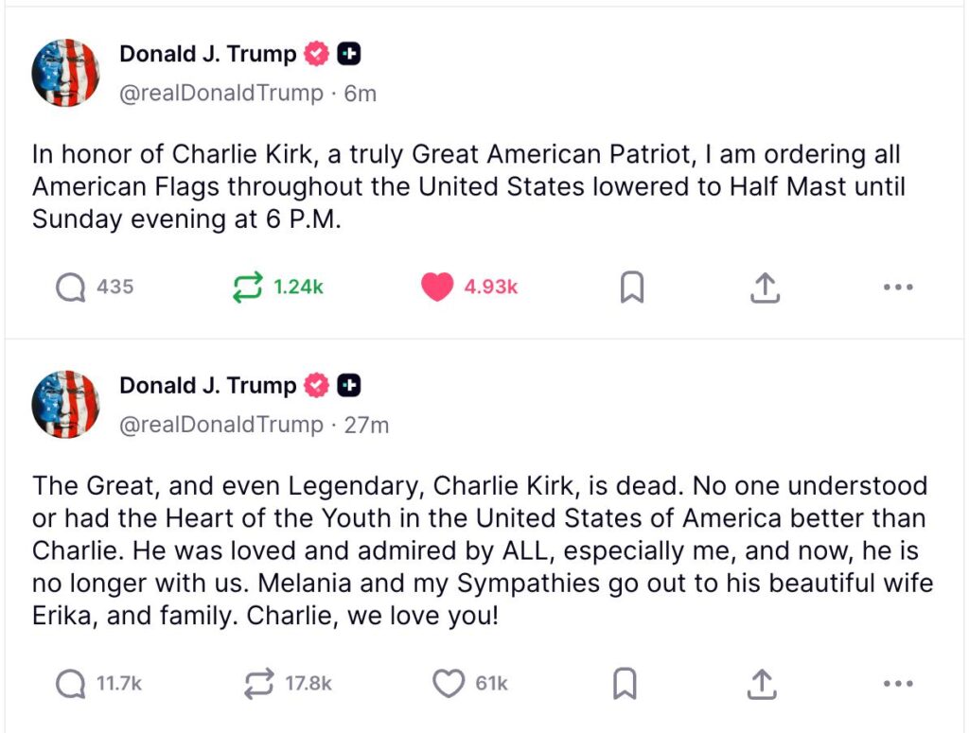The image size is (969, 733).
Task: Open more options on the 6m post
Action: point(897,288)
